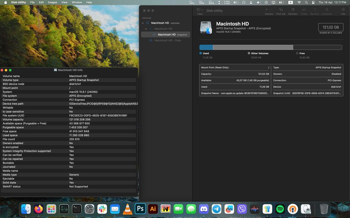Open Launchpad from the Dock

[x=51, y=209]
